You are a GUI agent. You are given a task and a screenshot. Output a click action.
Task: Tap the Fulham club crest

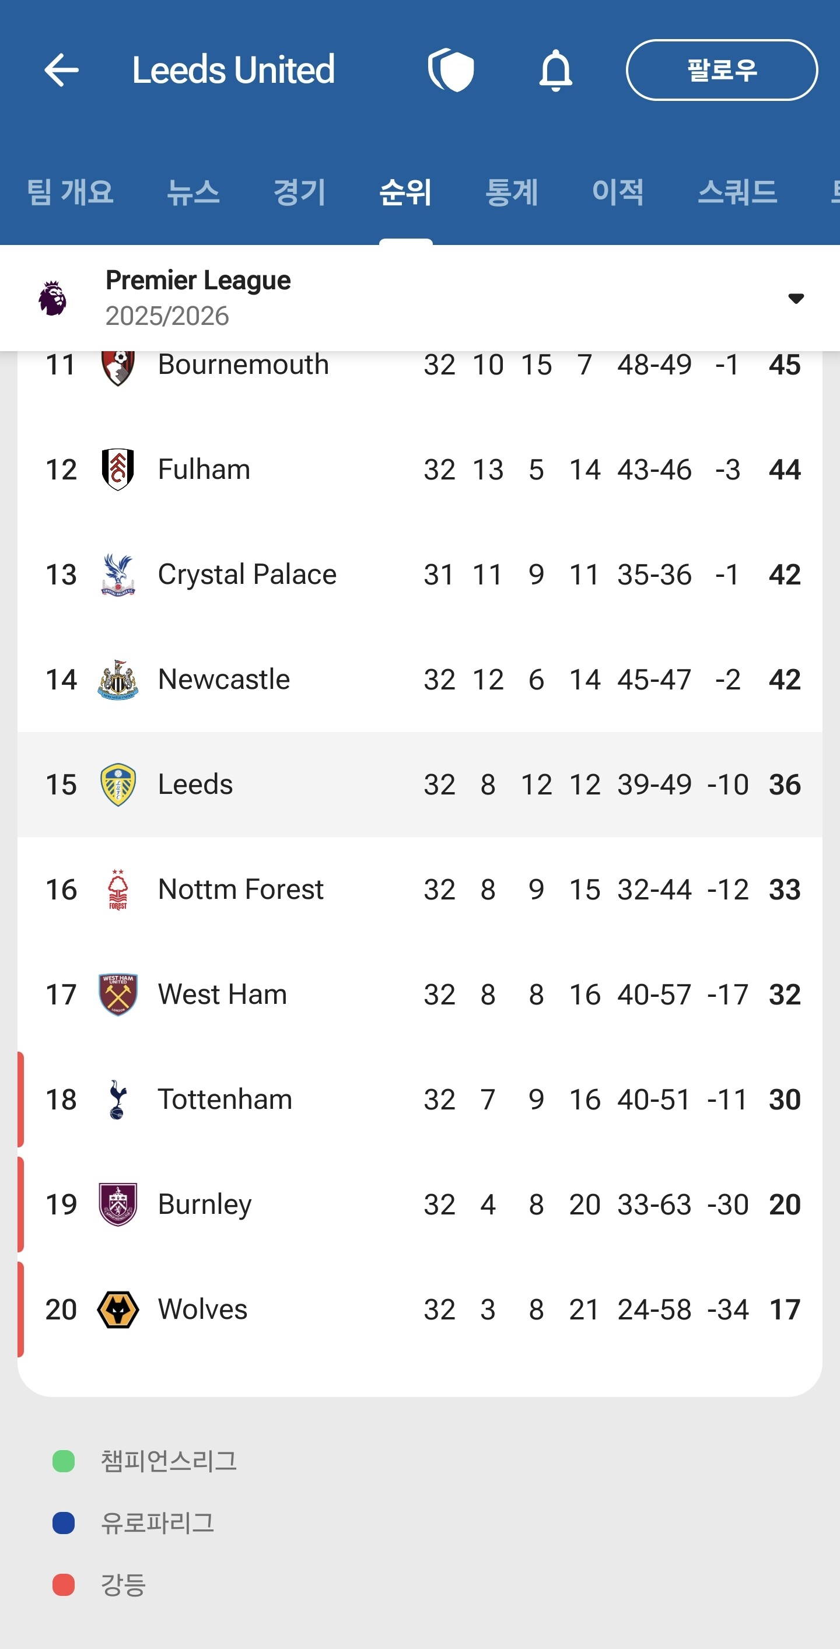pyautogui.click(x=118, y=469)
